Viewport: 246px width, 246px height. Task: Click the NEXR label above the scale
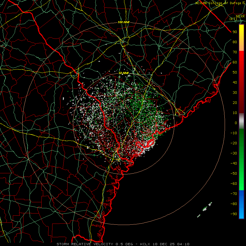[x=240, y=16]
